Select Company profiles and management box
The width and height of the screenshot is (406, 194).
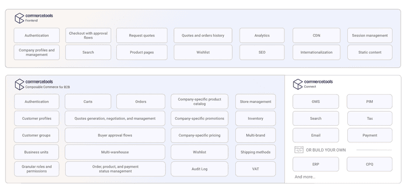point(37,53)
